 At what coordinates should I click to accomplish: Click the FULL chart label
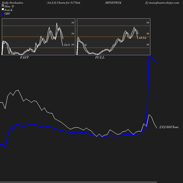point(100,57)
